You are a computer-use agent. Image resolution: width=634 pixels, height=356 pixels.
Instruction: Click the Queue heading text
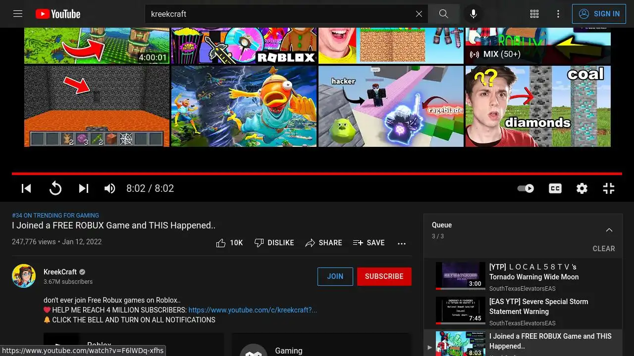tap(442, 225)
